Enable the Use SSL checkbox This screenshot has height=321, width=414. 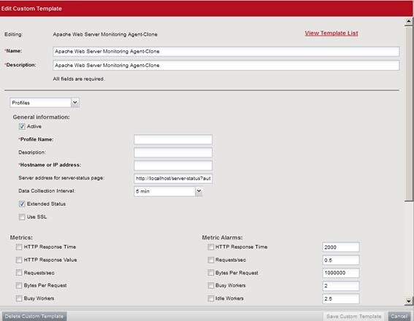[x=22, y=217]
